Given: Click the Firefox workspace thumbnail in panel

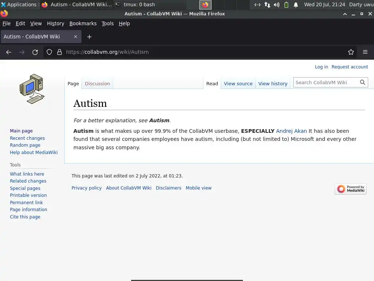Looking at the screenshot, I should (205, 4).
